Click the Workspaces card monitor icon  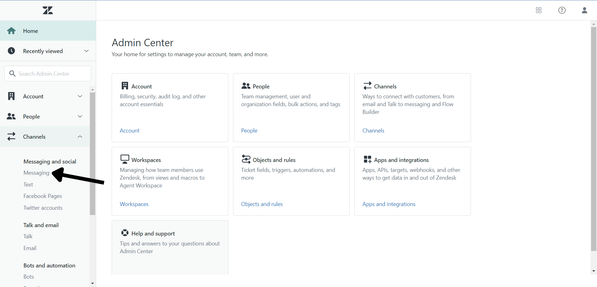tap(125, 159)
